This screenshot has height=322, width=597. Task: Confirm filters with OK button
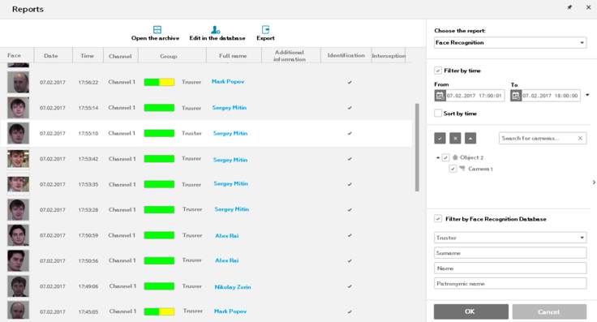pyautogui.click(x=471, y=311)
